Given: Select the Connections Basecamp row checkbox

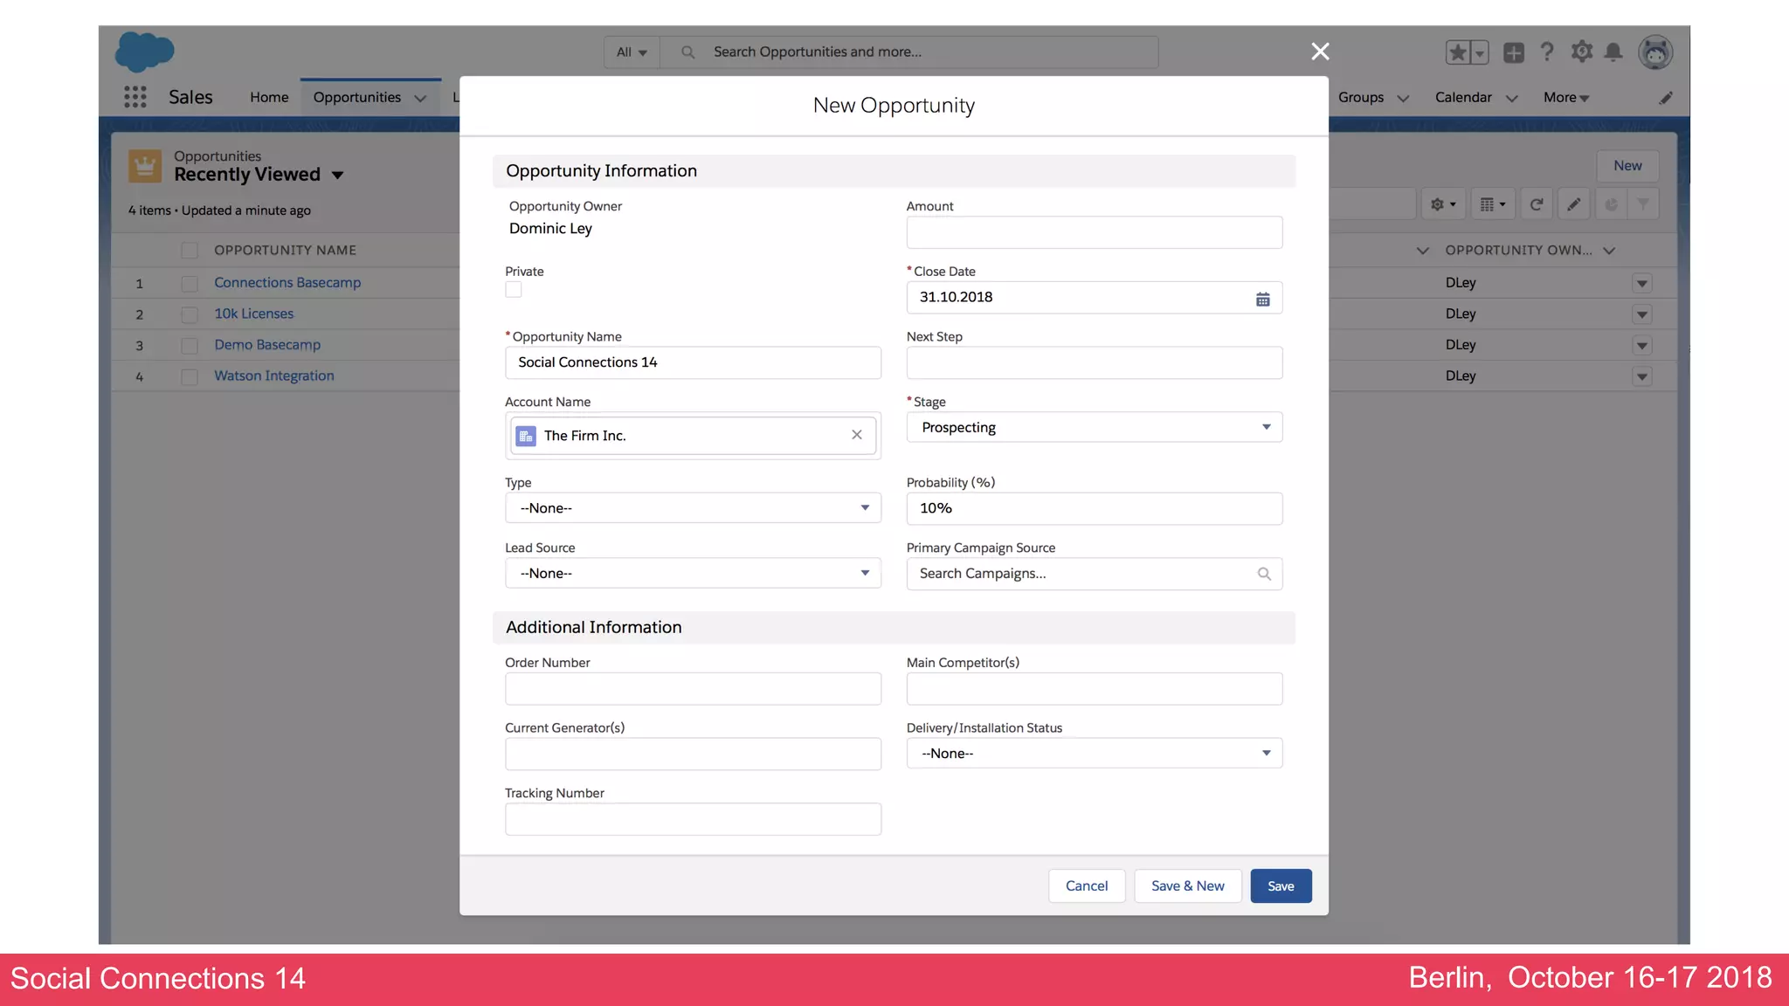Looking at the screenshot, I should click(x=189, y=283).
